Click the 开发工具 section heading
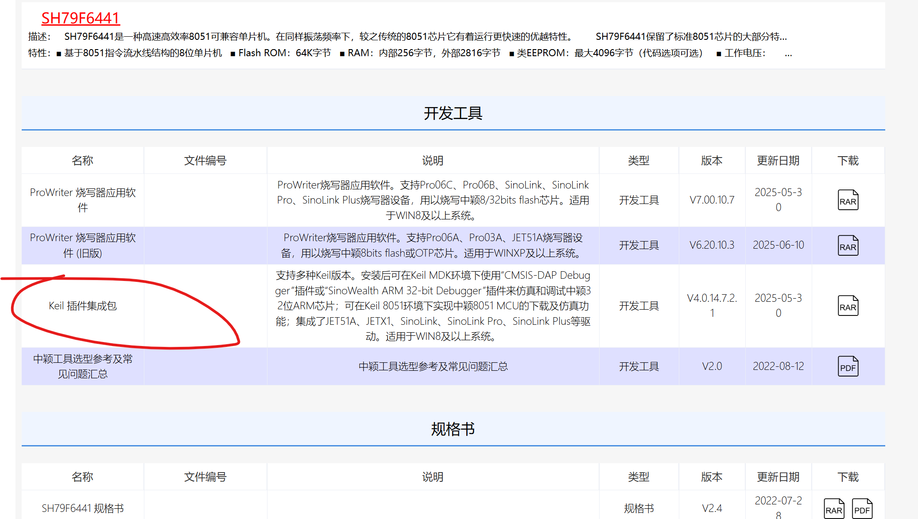This screenshot has width=918, height=519. coord(453,113)
